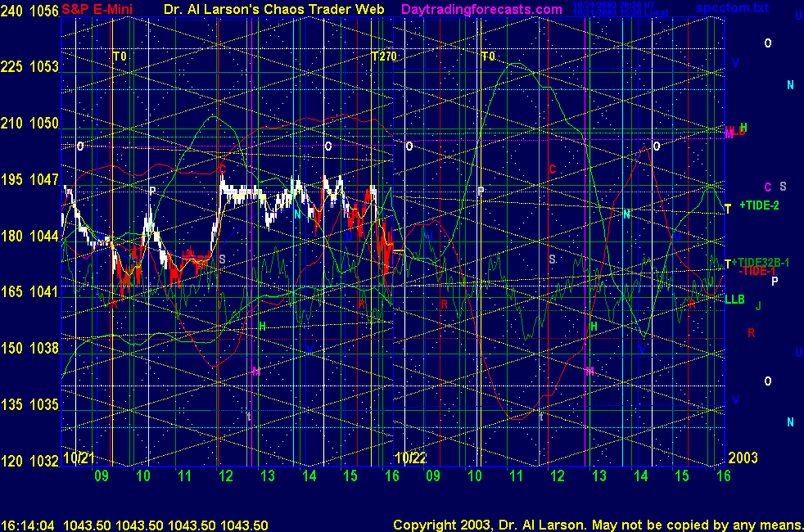Select the "10/21/2003 15:20 Local" timestamp
804x532 pixels.
point(620,12)
